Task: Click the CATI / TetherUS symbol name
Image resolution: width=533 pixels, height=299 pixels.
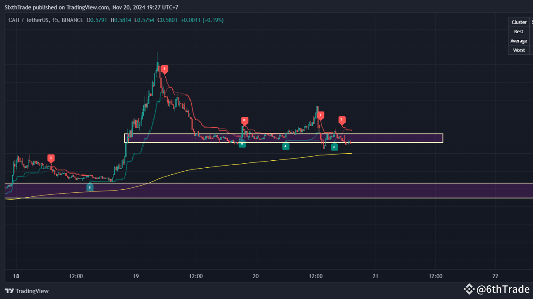Action: tap(29, 20)
